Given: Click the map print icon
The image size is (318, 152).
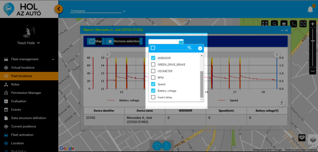Looking at the screenshot, I should point(283,24).
